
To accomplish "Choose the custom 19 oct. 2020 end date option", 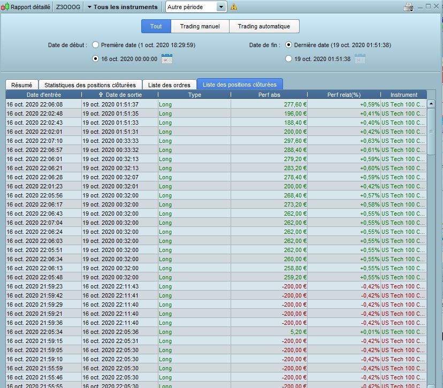I will 289,59.
